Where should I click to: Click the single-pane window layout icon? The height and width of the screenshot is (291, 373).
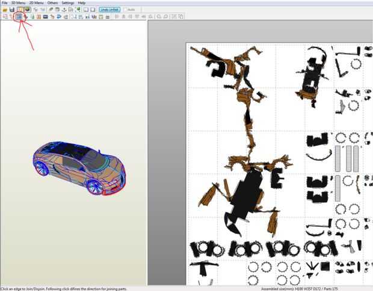point(86,10)
